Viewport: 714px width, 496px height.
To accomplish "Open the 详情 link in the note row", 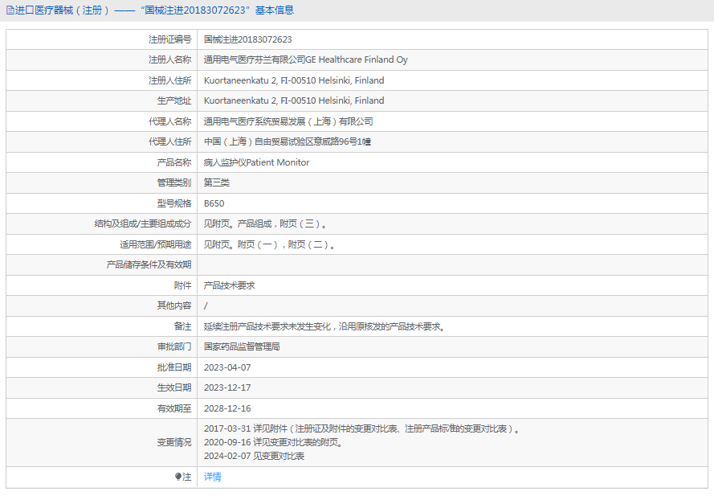I will tap(212, 477).
